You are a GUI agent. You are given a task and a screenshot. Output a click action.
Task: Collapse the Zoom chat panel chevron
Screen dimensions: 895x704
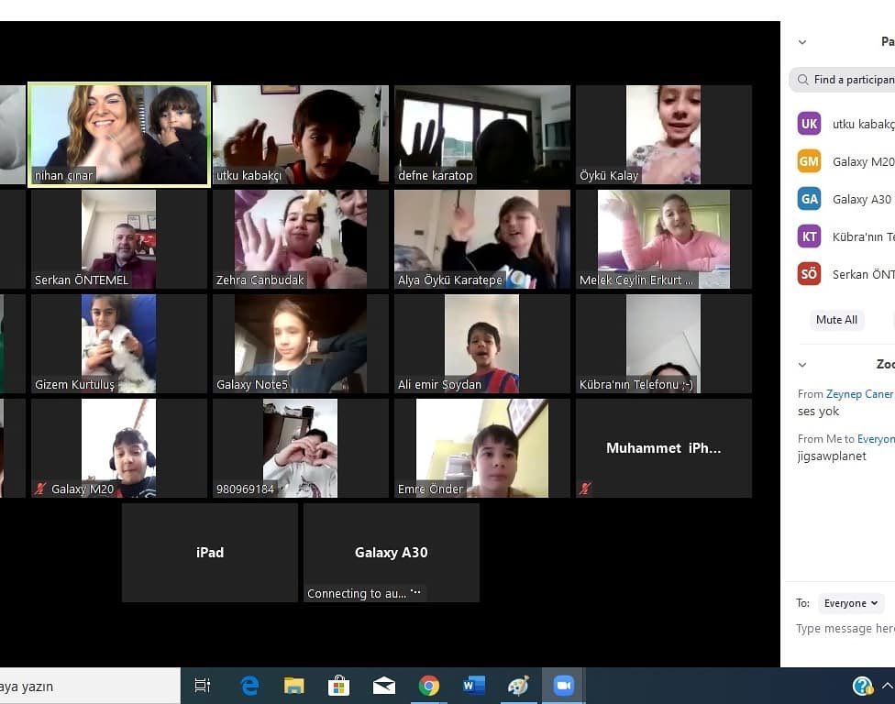point(802,365)
